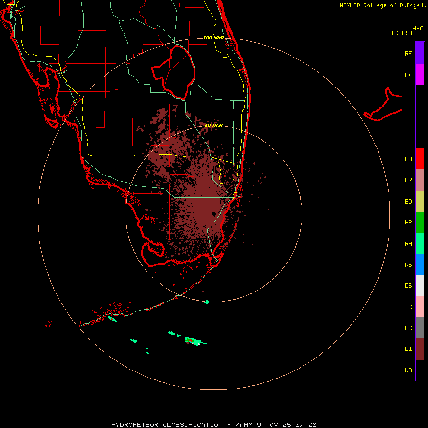Click the DS legend label
428x428 pixels.
pyautogui.click(x=408, y=286)
